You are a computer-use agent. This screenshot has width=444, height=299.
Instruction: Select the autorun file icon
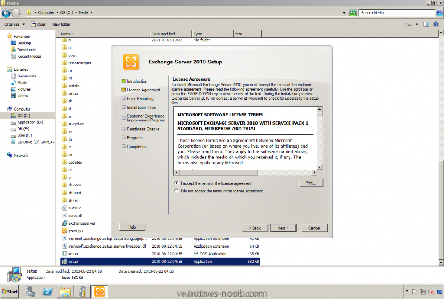(65, 208)
